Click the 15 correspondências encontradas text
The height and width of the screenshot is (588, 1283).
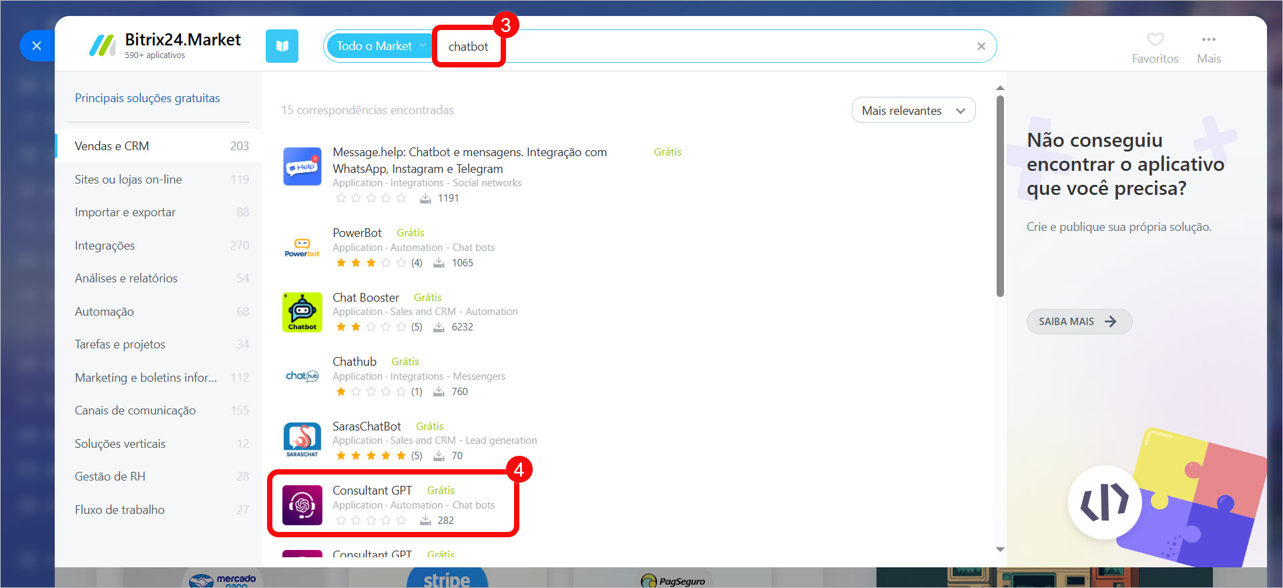pyautogui.click(x=367, y=110)
